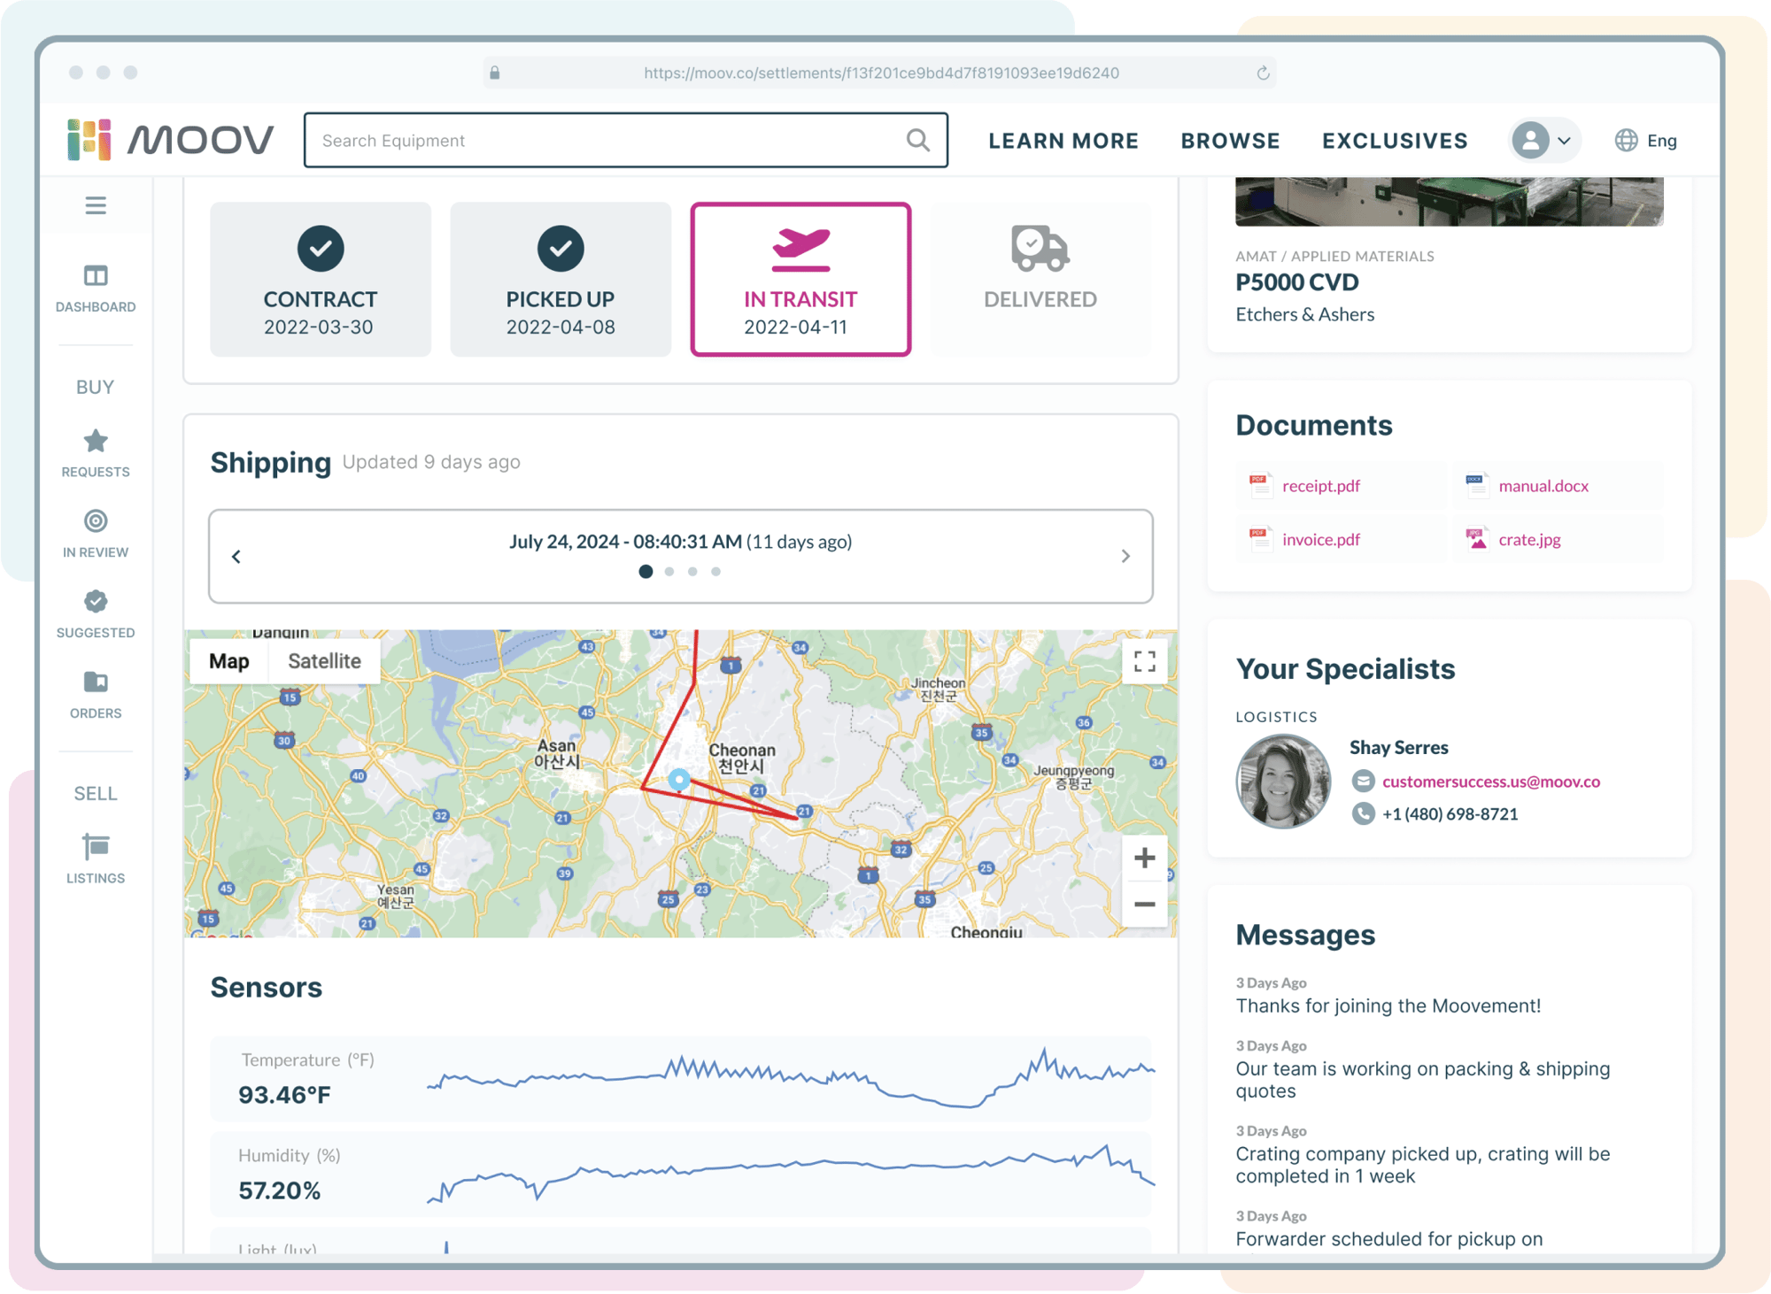Click the Search Equipment field
Screen dimensions: 1771x1294
pos(625,140)
